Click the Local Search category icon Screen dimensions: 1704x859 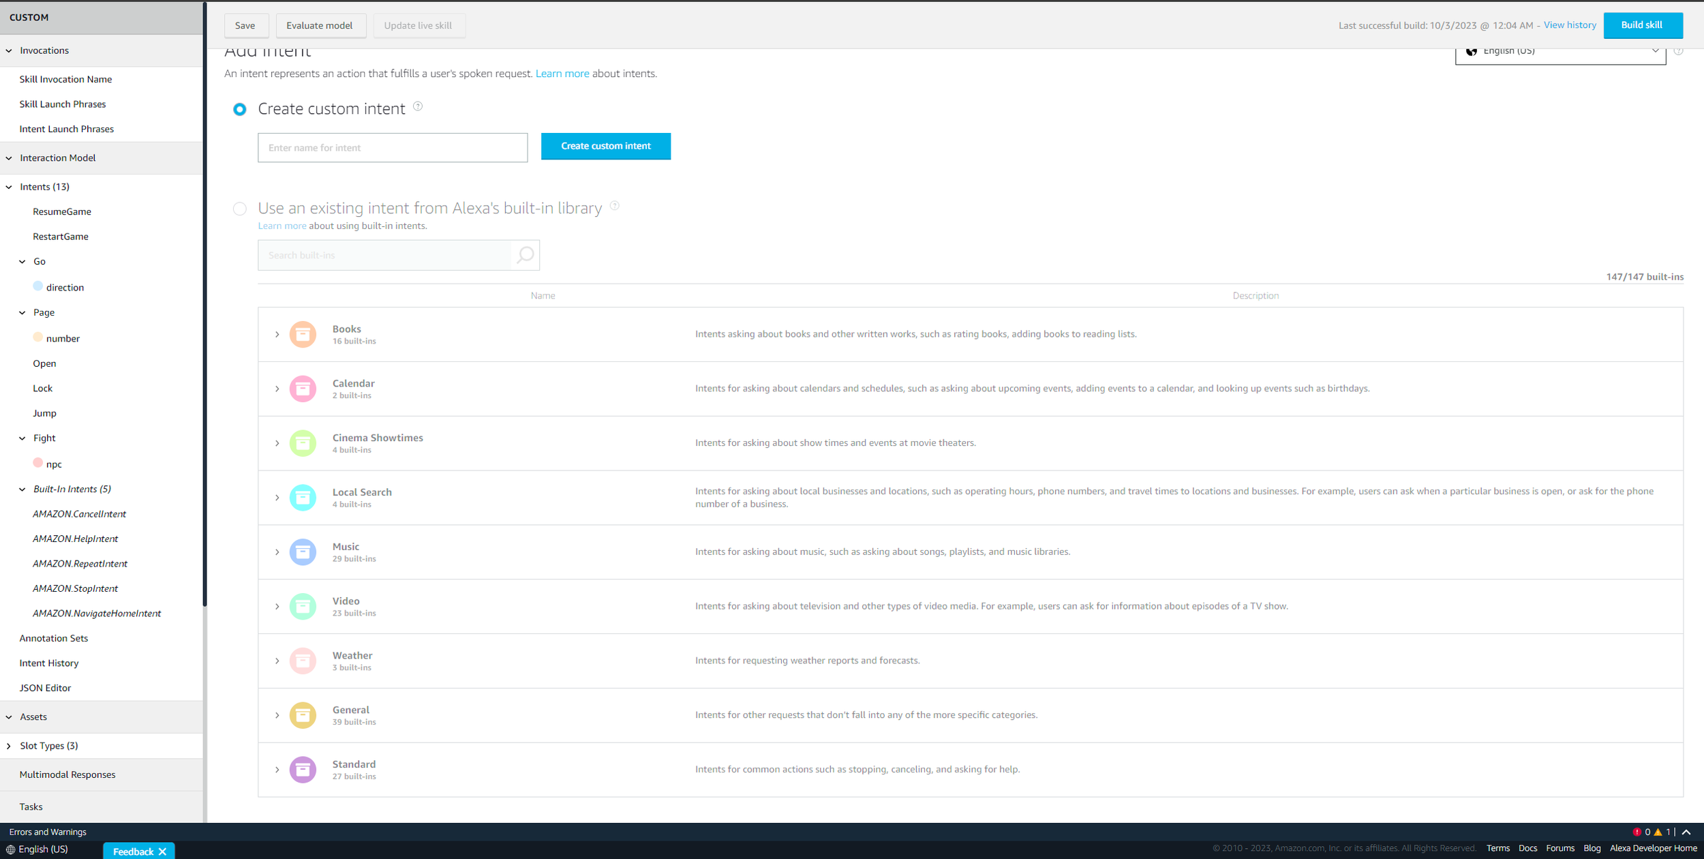click(x=303, y=498)
